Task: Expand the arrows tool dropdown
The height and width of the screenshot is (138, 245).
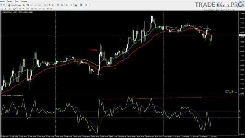Action: 16,9
